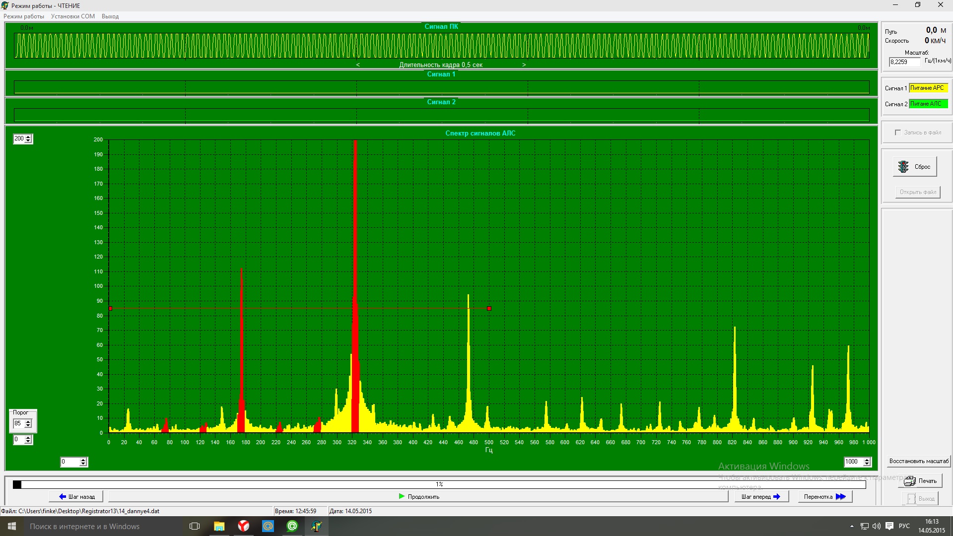
Task: Toggle the Запись в файл checkbox
Action: point(897,133)
